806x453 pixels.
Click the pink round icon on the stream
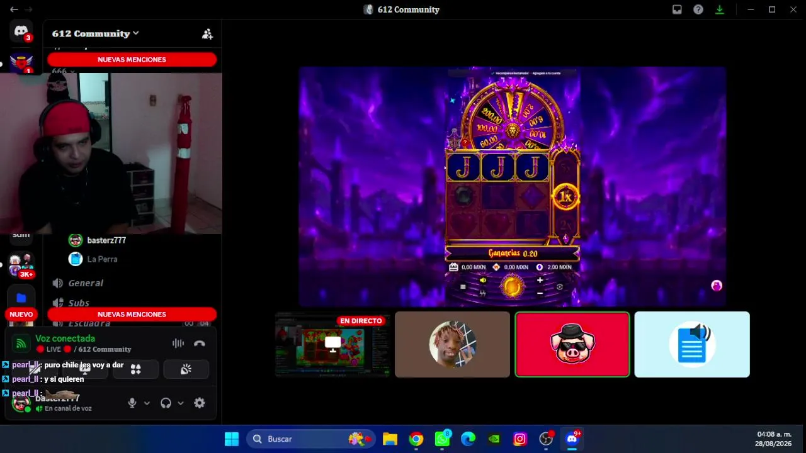point(717,286)
